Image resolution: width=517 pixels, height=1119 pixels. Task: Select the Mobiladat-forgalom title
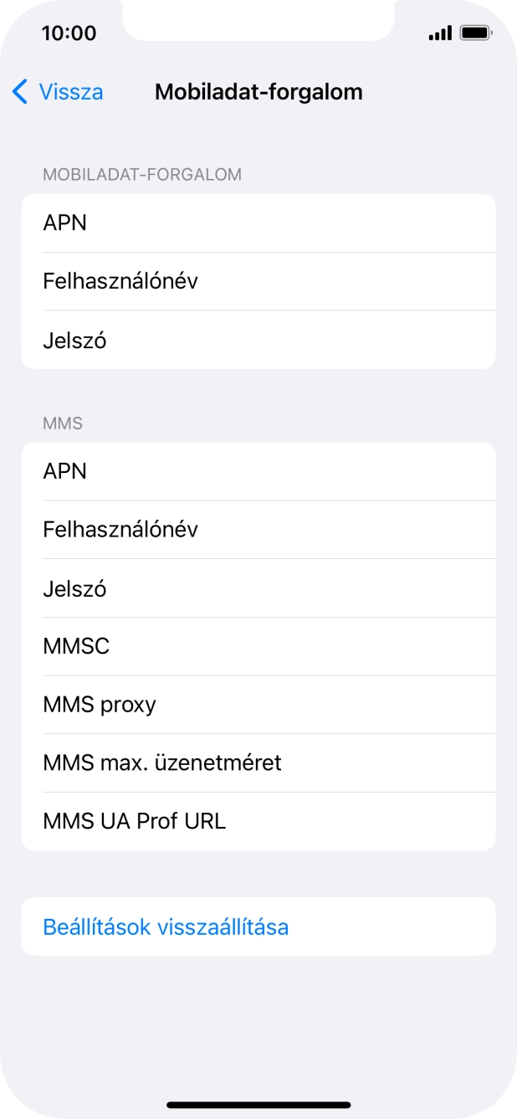(258, 91)
